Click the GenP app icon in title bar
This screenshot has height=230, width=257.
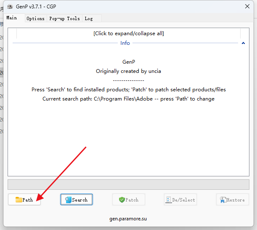(x=10, y=7)
